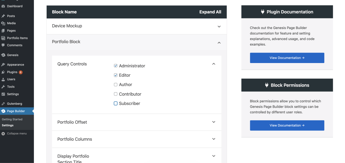Click the Dashboard gauge icon

click(x=3, y=6)
